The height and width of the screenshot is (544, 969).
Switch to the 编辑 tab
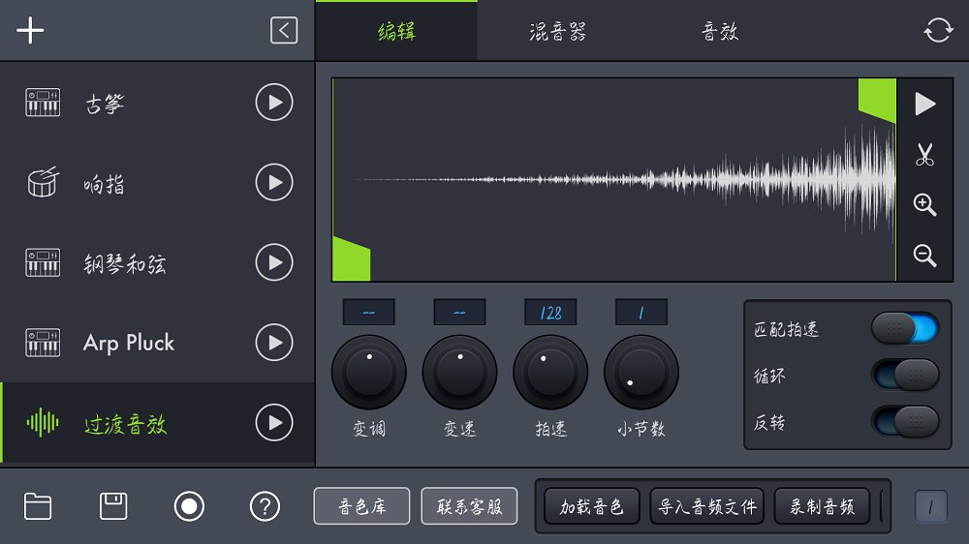click(396, 31)
